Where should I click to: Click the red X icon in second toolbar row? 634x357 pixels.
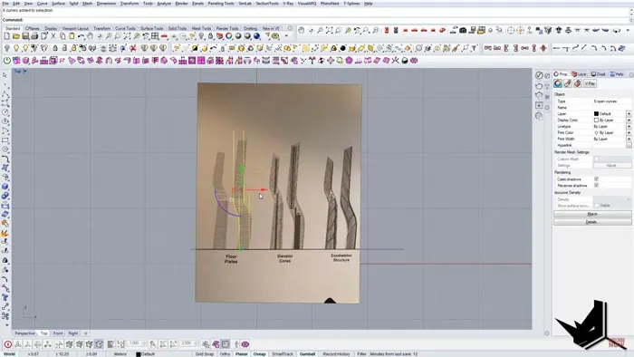point(133,49)
